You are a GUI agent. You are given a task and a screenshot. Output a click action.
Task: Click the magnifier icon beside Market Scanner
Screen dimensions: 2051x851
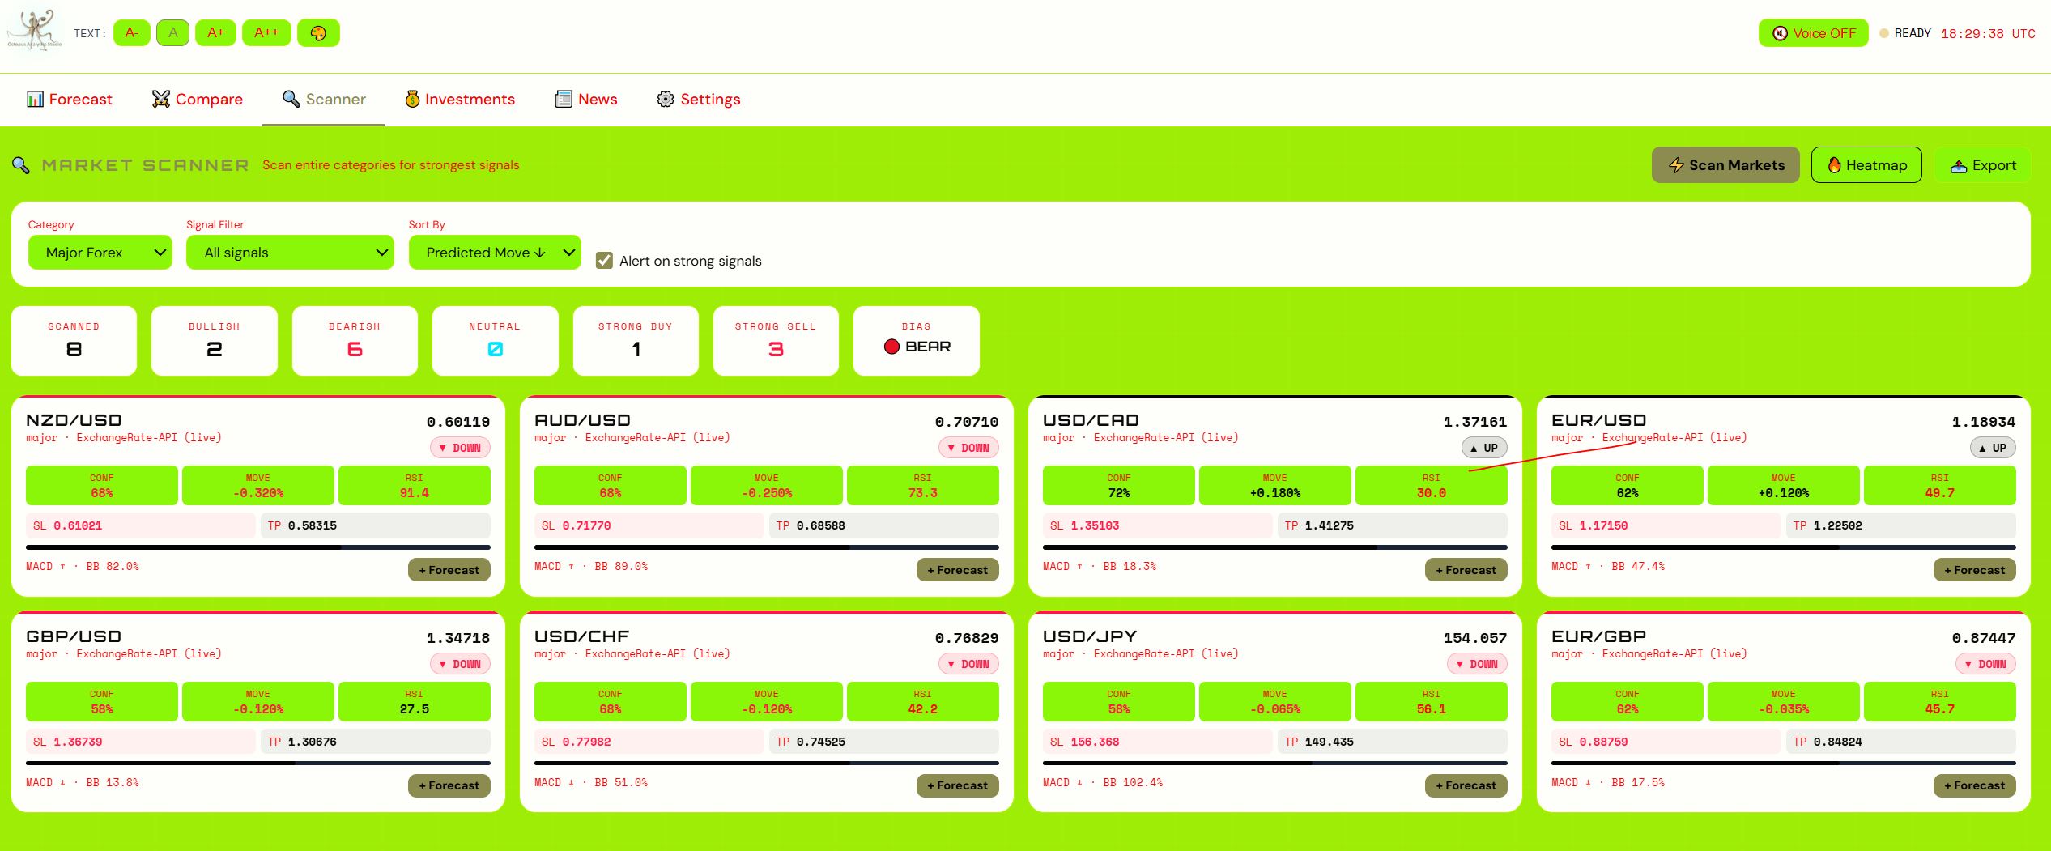[21, 165]
